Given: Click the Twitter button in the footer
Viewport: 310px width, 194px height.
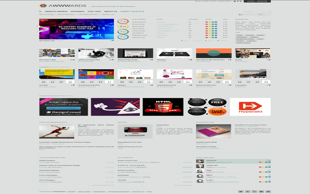Looking at the screenshot, I should pyautogui.click(x=241, y=191).
